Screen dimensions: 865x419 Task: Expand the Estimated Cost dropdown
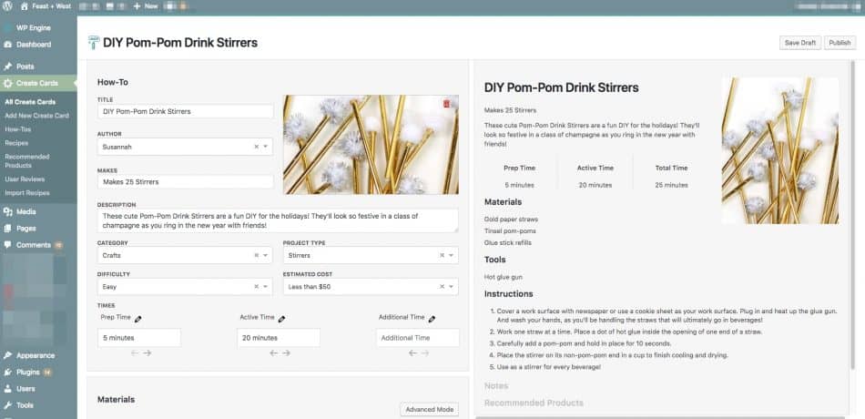pos(452,287)
